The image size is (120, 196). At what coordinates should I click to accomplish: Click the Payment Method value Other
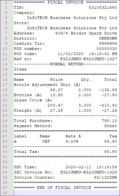point(110,126)
